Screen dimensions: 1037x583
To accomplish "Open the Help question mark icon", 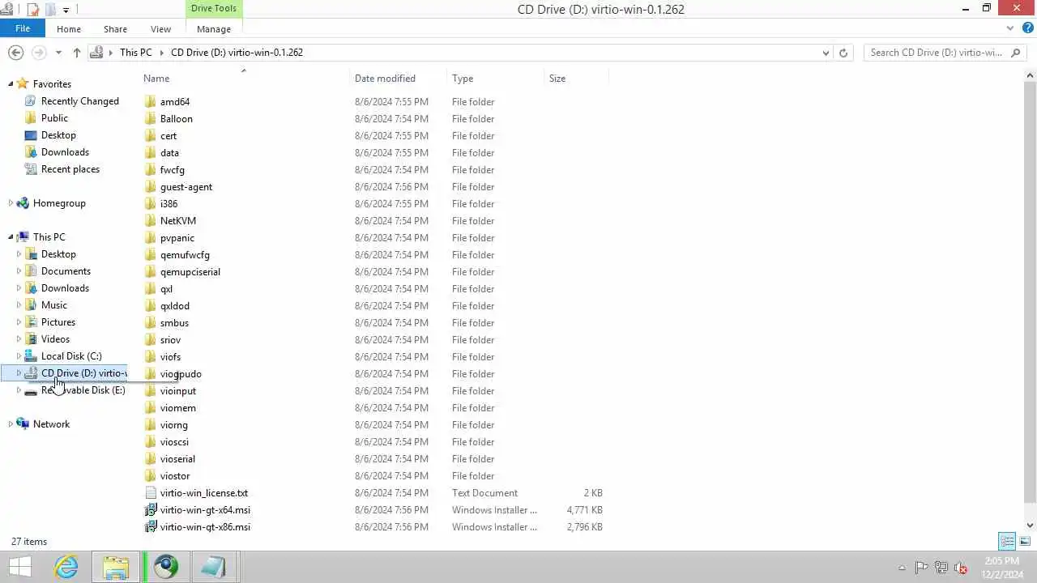I will pyautogui.click(x=1026, y=28).
